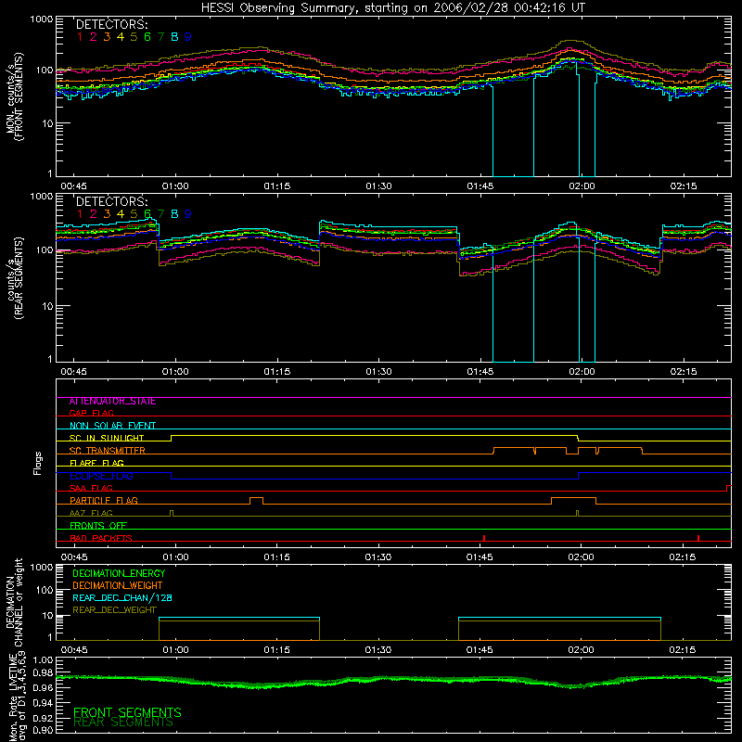Select pink detector 2 in front segments legend
Viewport: 742px width, 742px height.
pyautogui.click(x=94, y=37)
